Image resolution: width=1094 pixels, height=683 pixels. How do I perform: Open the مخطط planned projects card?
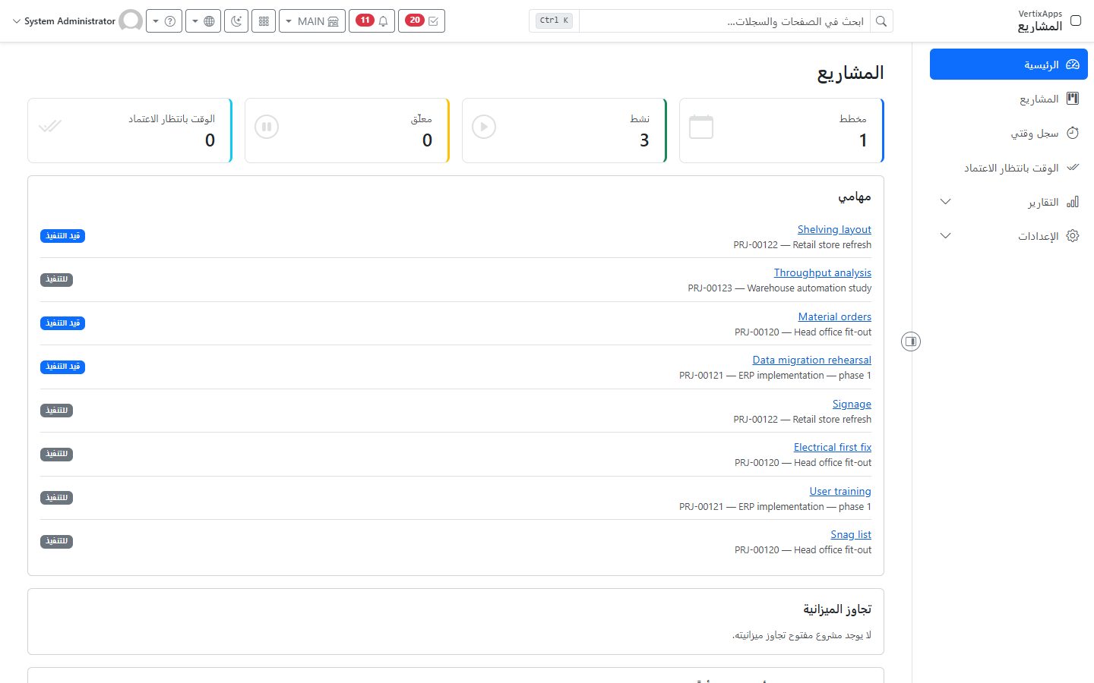point(782,131)
